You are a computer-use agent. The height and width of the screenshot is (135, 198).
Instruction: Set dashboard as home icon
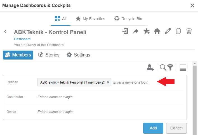click(157, 31)
